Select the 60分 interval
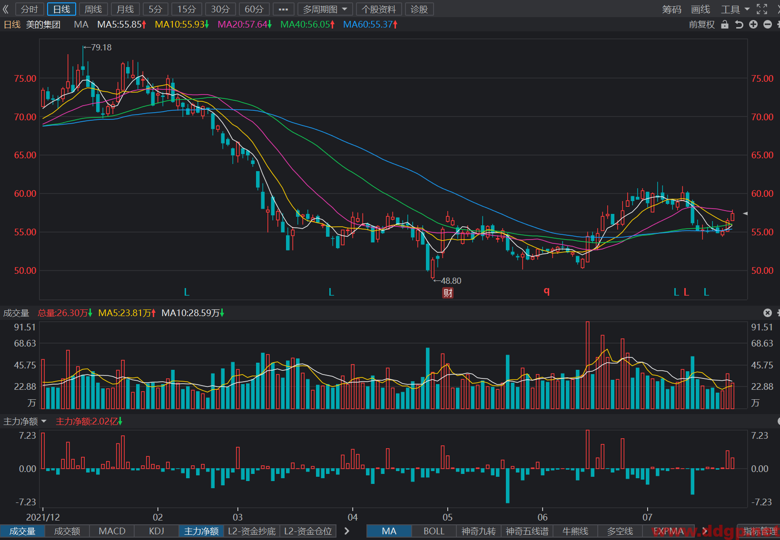The image size is (780, 540). [x=254, y=9]
